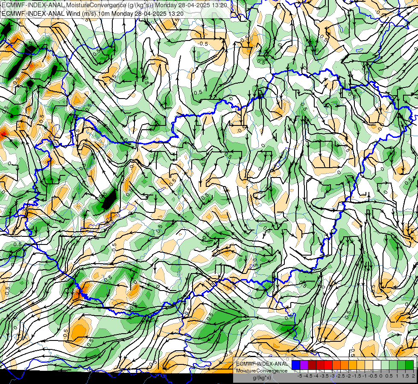Click the -3 tick label on legend
The image size is (418, 384).
tap(332, 376)
